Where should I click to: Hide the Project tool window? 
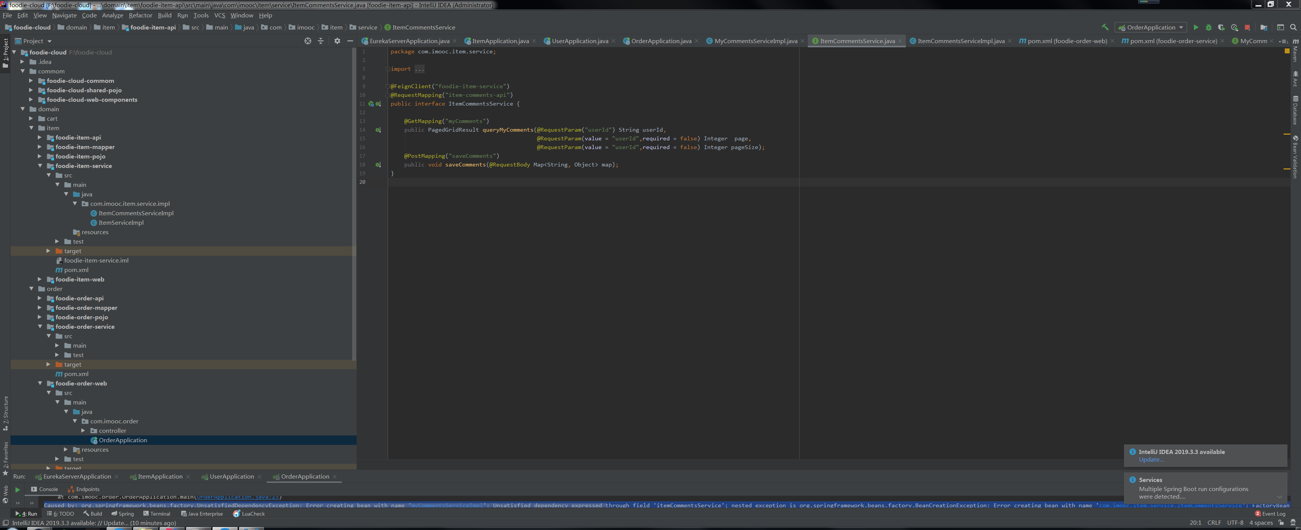coord(350,41)
